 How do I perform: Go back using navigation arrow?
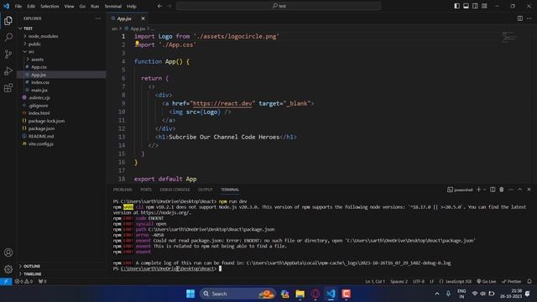pyautogui.click(x=159, y=6)
